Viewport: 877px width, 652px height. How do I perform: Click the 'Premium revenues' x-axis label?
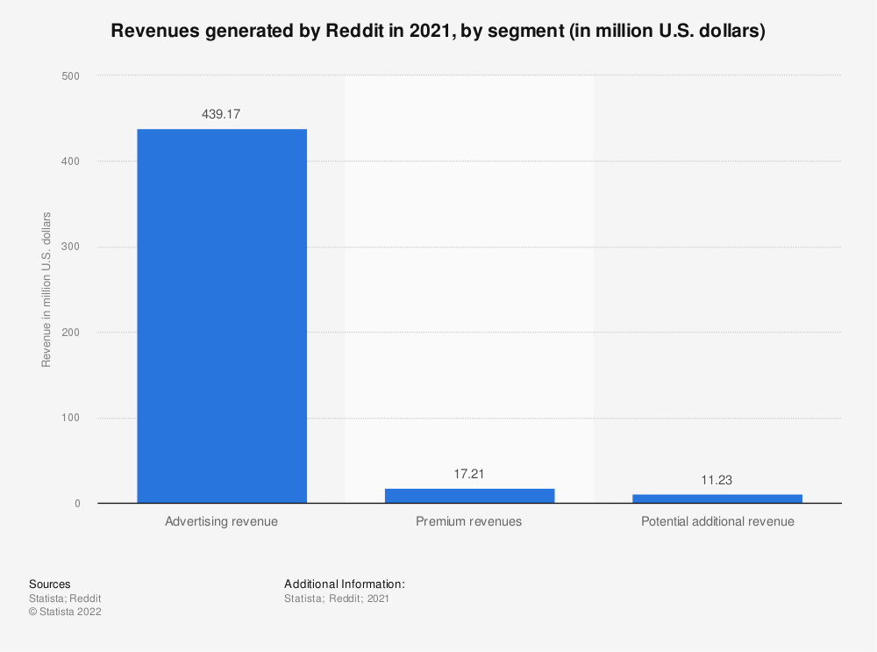coord(469,521)
